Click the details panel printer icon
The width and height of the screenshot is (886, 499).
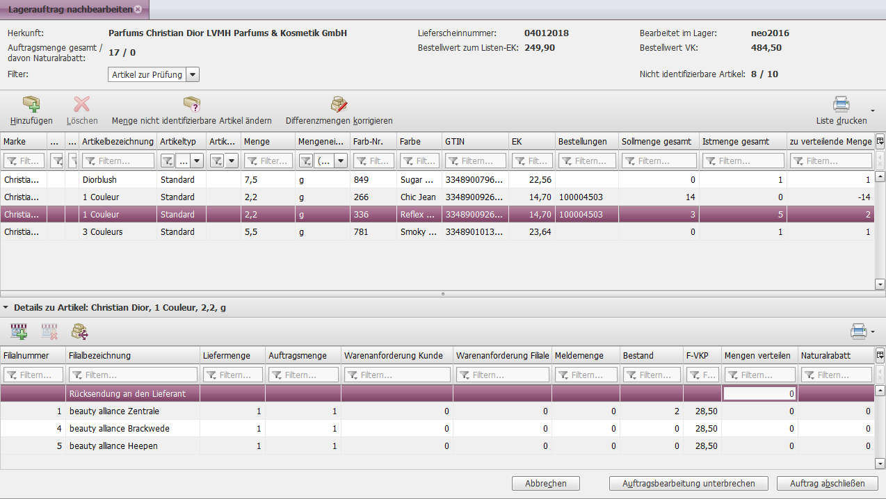click(x=859, y=331)
